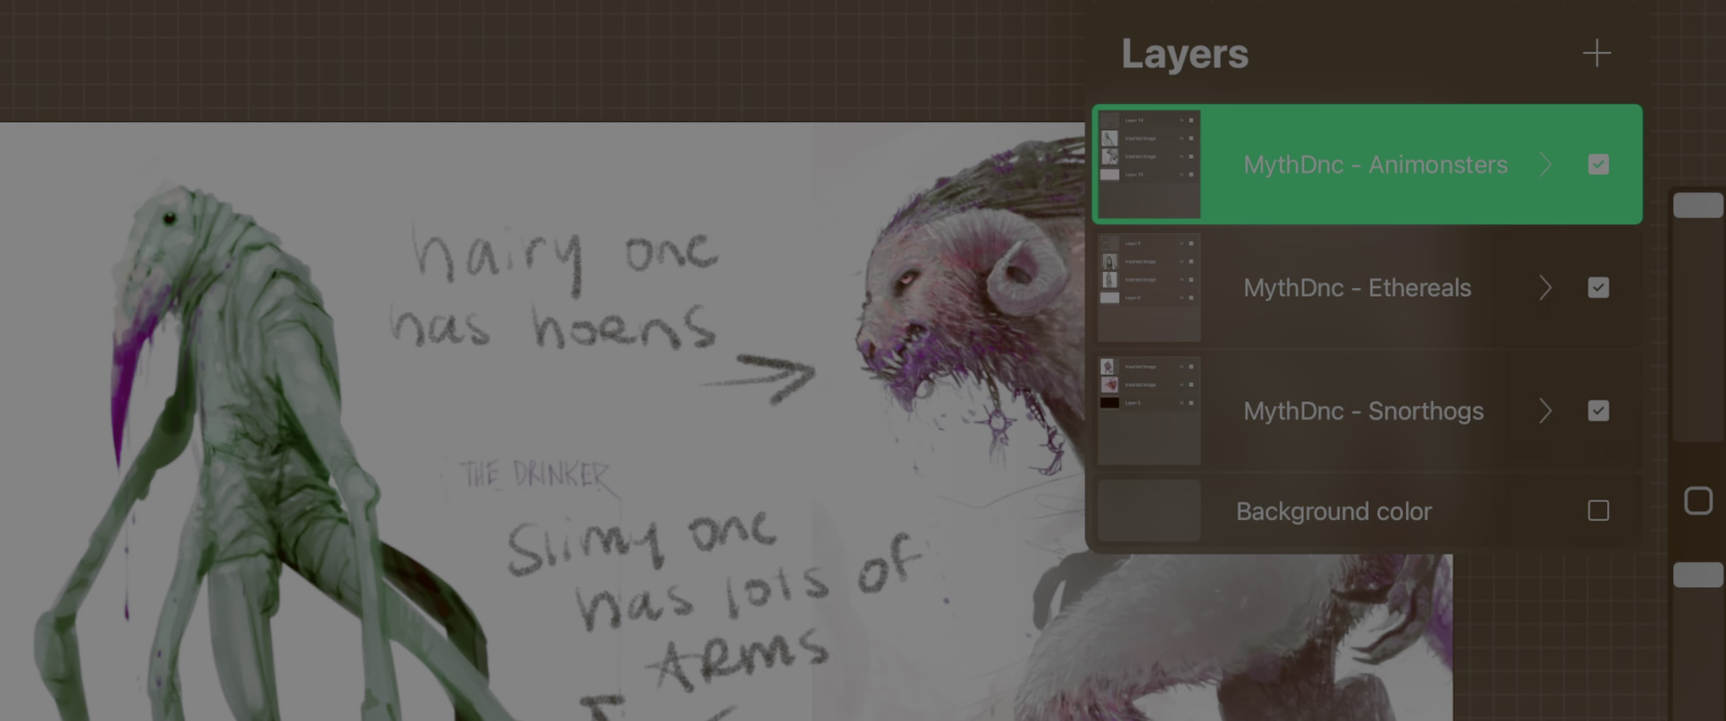Screen dimensions: 1726x721
Task: Hide the MythDnc - Animonsters group
Action: tap(1598, 165)
